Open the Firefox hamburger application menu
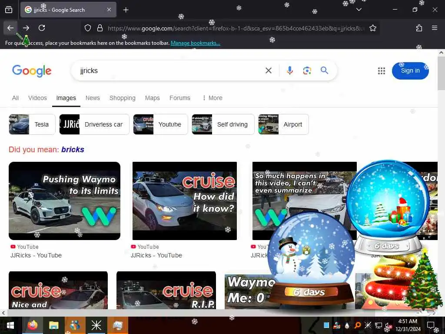The height and width of the screenshot is (334, 445). pyautogui.click(x=435, y=28)
